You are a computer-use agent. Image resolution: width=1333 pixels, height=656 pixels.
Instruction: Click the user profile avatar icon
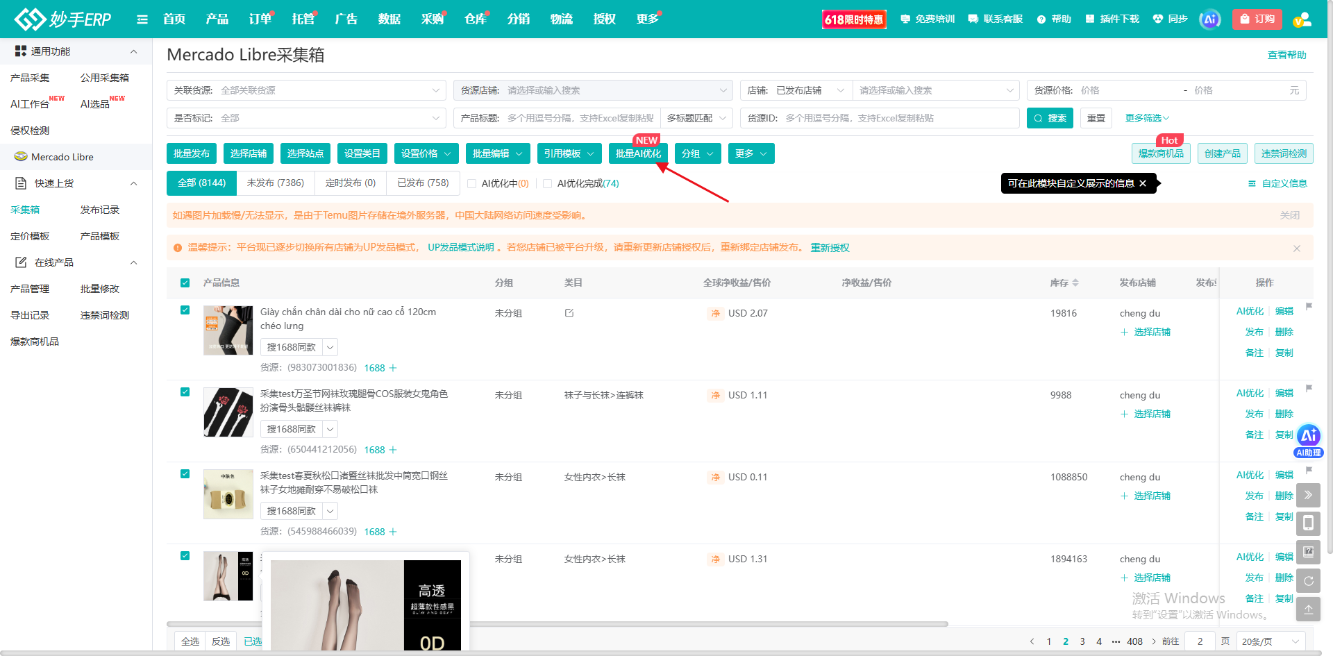(x=1302, y=19)
